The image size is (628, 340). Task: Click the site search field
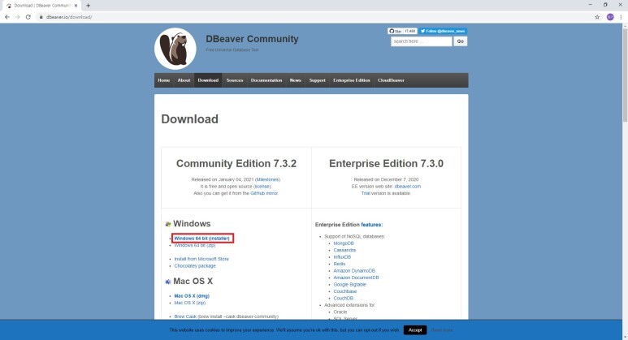pos(422,41)
